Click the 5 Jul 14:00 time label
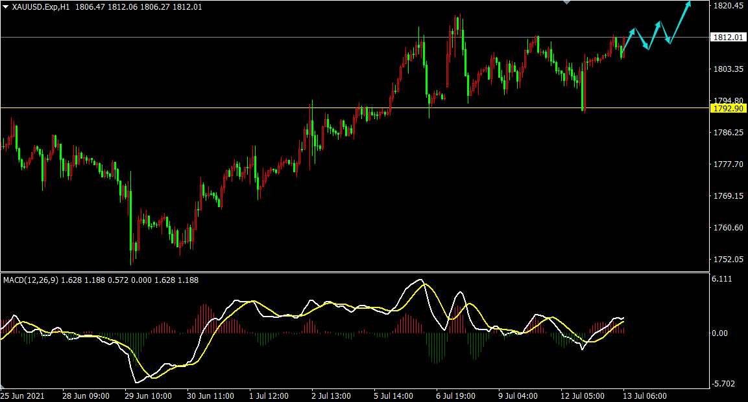 pyautogui.click(x=394, y=396)
